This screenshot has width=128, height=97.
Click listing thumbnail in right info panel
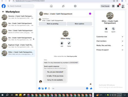pos(110,16)
